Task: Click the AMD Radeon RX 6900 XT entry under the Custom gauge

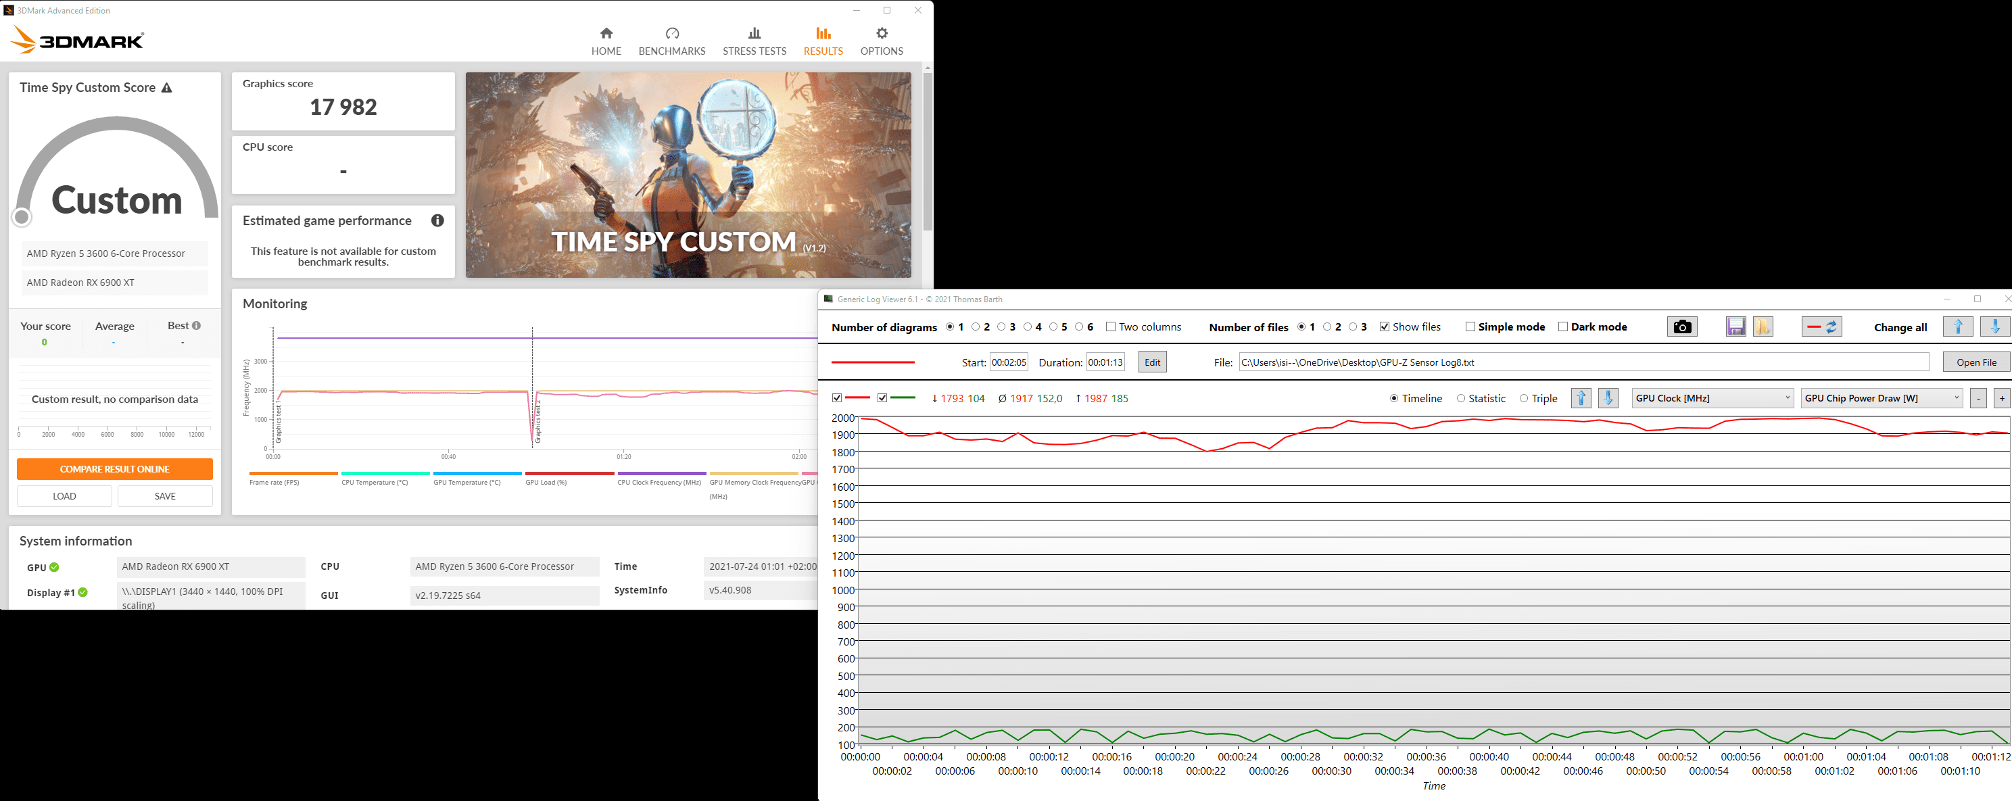Action: pyautogui.click(x=115, y=283)
